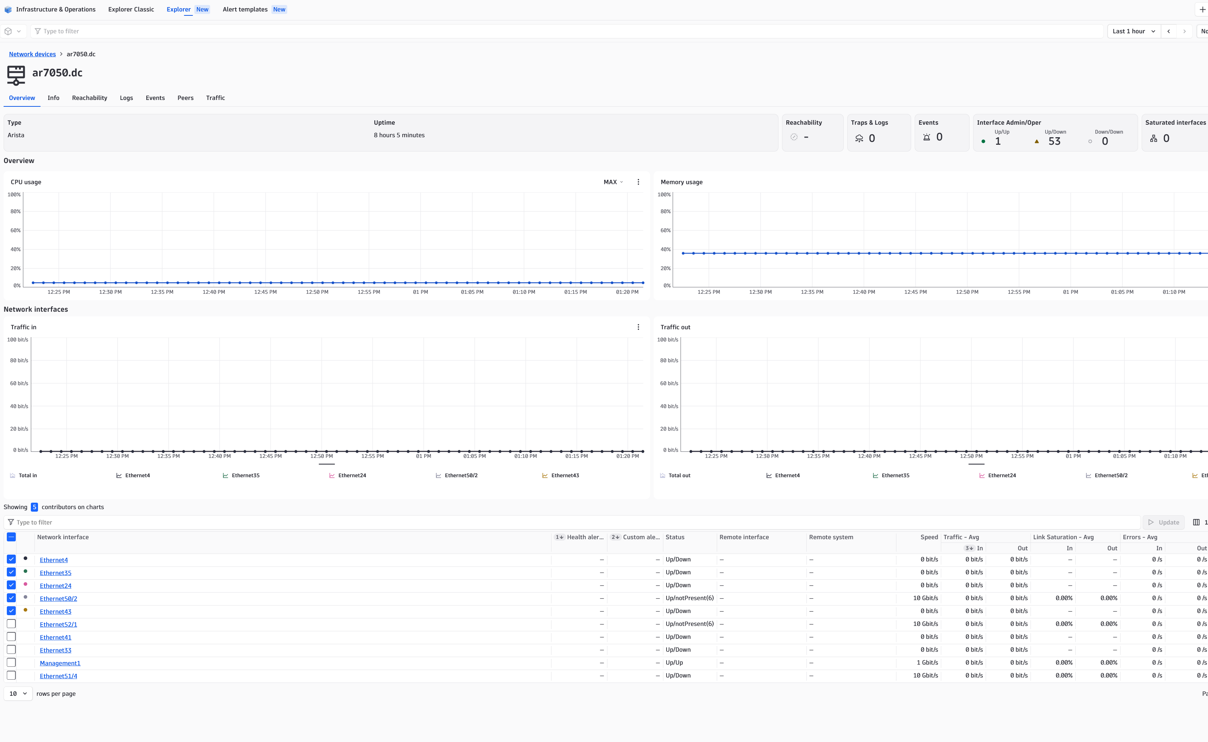
Task: Click the Update button
Action: pyautogui.click(x=1163, y=522)
